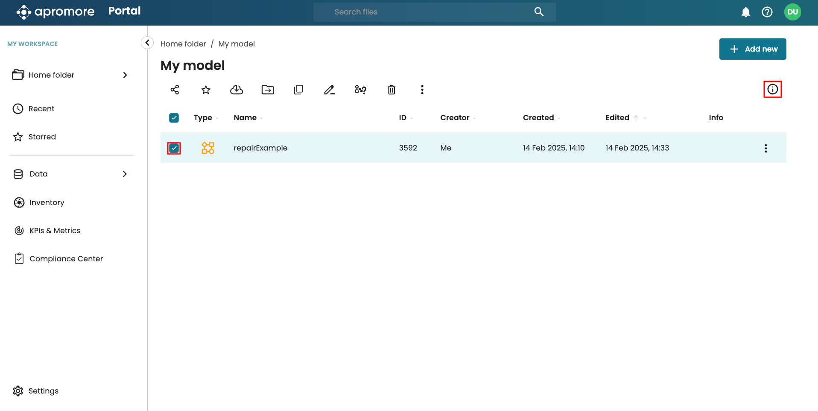Go to KPIs & Metrics

tap(55, 231)
